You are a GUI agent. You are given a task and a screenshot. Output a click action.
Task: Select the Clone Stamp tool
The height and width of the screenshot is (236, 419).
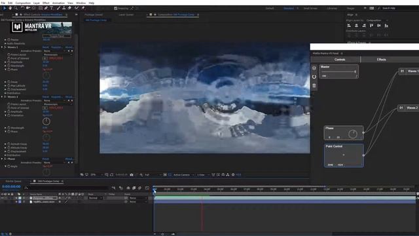point(64,9)
